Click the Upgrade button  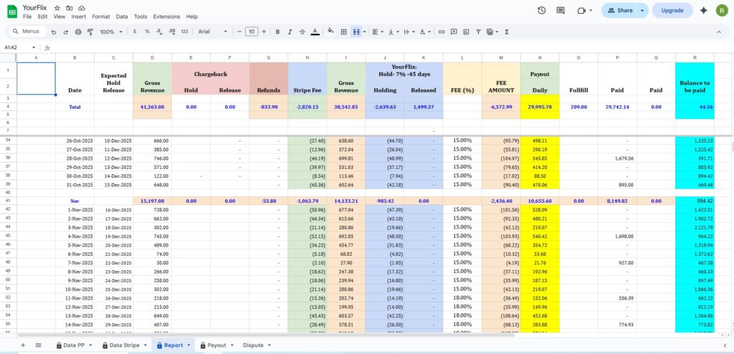[672, 10]
